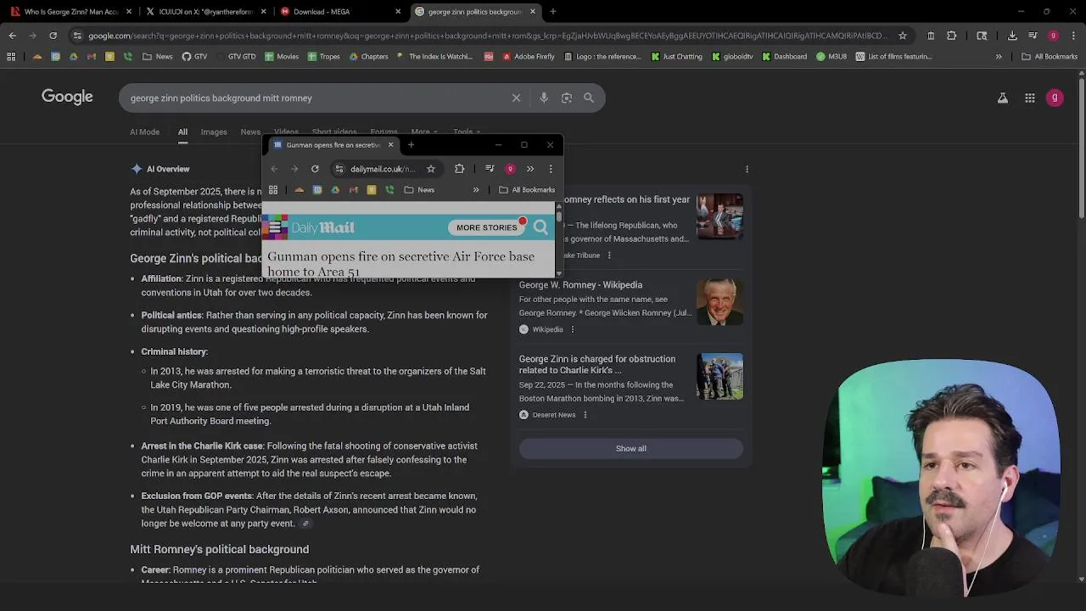Open Google apps grid icon

(1030, 98)
